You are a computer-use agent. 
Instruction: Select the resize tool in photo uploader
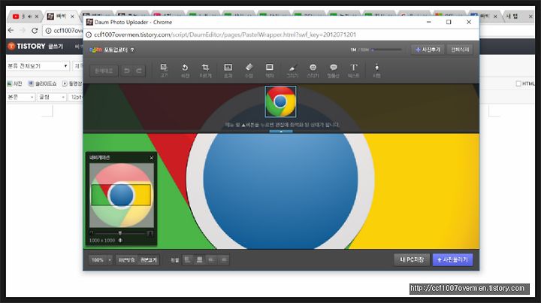tap(164, 71)
